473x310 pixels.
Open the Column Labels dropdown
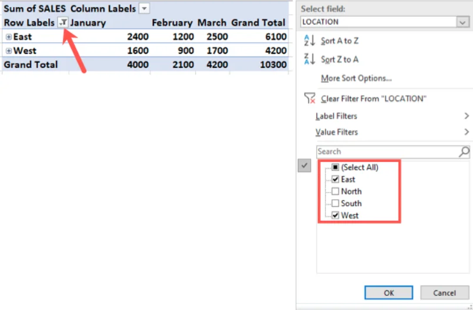144,9
